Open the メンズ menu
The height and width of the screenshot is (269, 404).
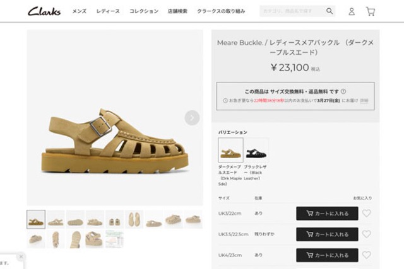pos(80,11)
